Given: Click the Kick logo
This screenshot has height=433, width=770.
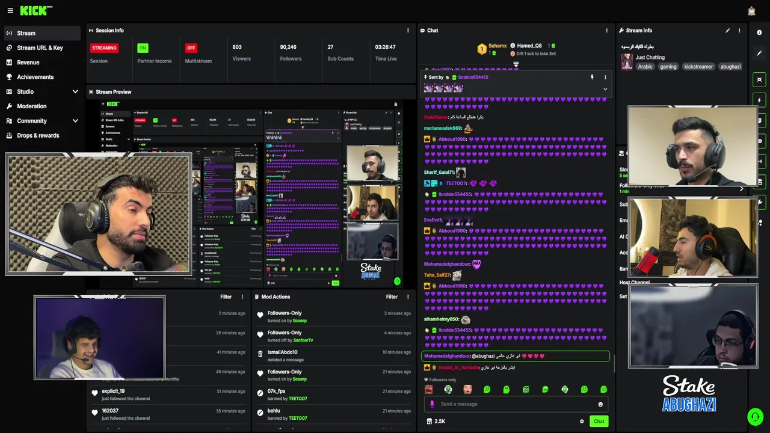Looking at the screenshot, I should click(36, 11).
